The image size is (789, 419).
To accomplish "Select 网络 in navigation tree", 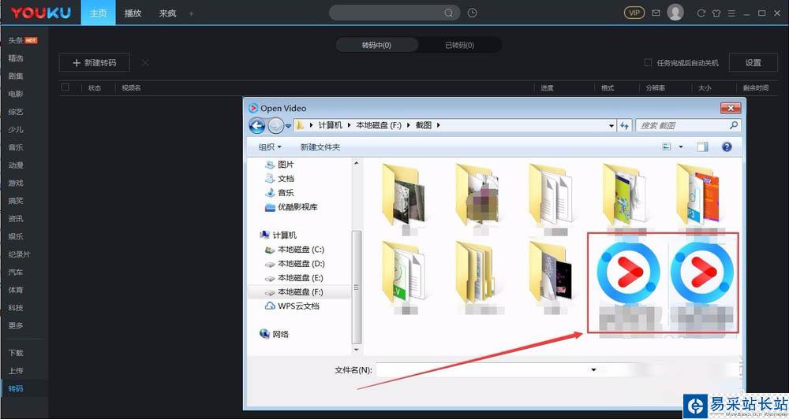I will [x=275, y=334].
